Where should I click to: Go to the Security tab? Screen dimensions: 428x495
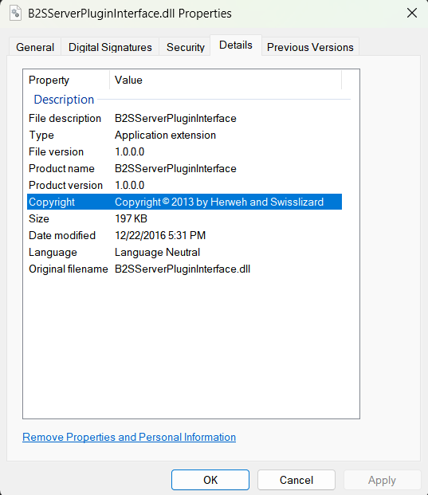point(185,47)
